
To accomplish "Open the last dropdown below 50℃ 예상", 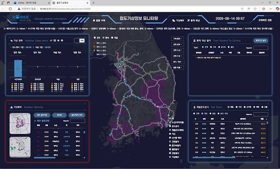I will (177, 68).
